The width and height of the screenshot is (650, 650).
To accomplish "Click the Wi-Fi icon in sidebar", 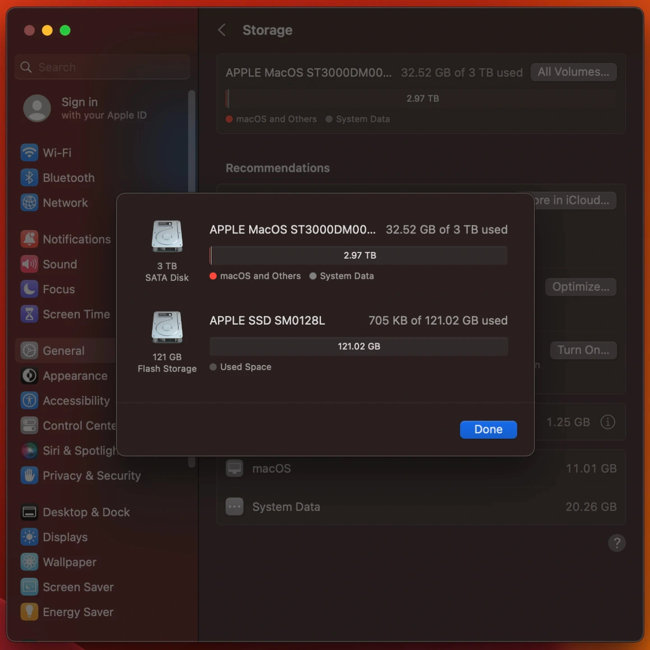I will (x=29, y=153).
